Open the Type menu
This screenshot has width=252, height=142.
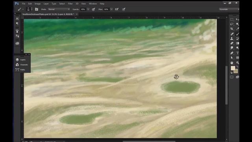[x=54, y=4]
